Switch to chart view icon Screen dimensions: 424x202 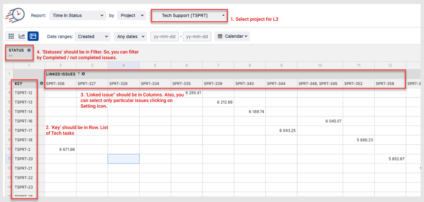pos(22,36)
